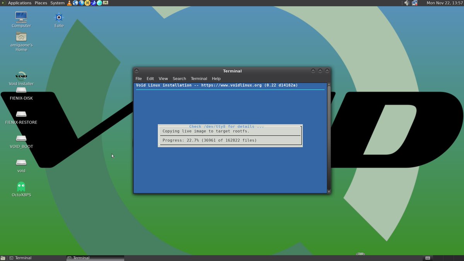Open Terminal's Help menu
This screenshot has height=261, width=464.
(216, 78)
